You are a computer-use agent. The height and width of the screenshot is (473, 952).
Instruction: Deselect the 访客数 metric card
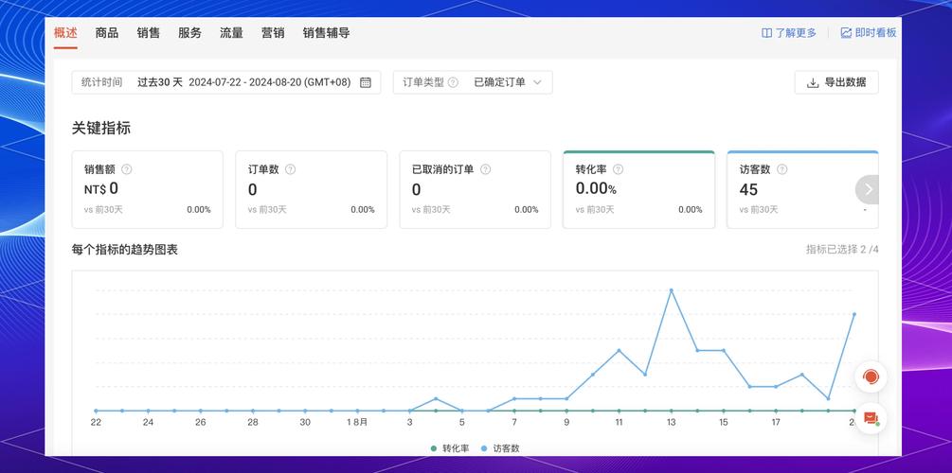coord(802,190)
